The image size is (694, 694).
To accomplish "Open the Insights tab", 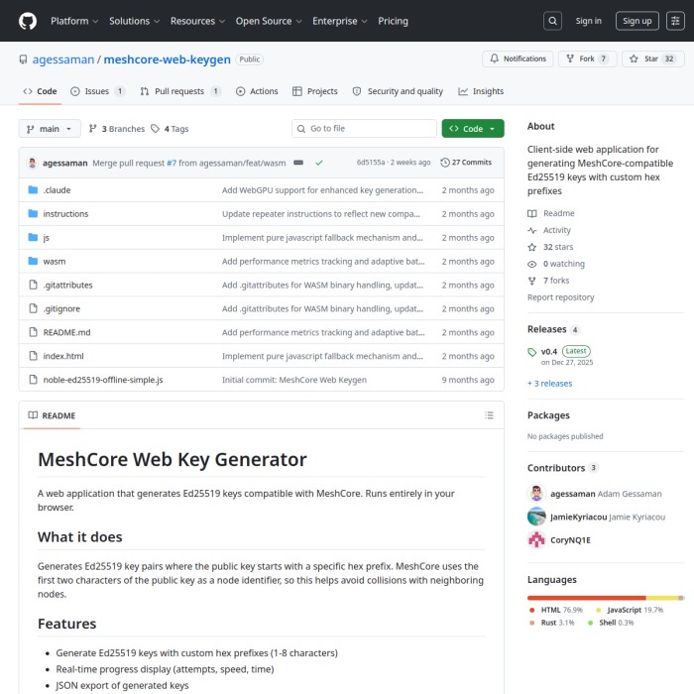I will (x=481, y=91).
